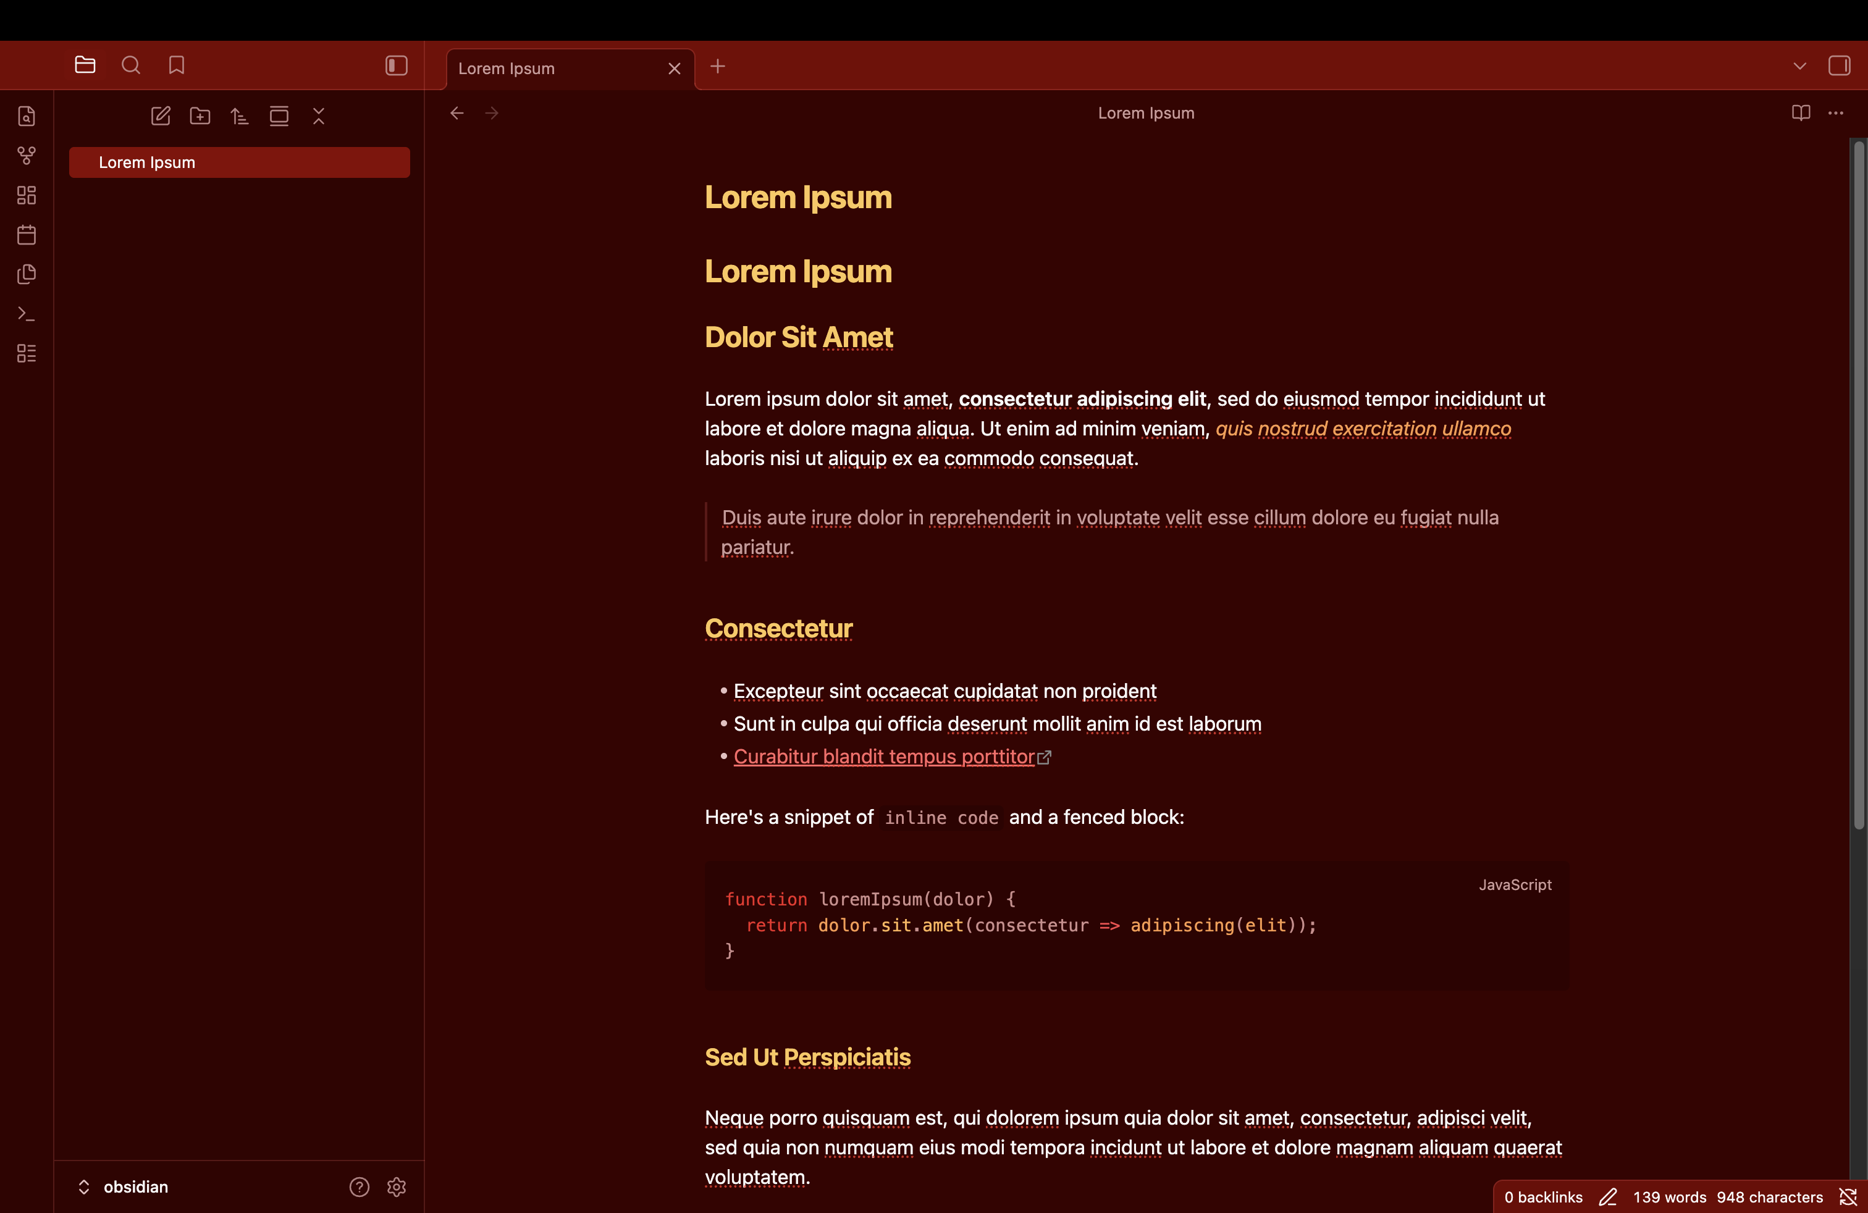Open settings gear icon
The height and width of the screenshot is (1213, 1868).
397,1187
